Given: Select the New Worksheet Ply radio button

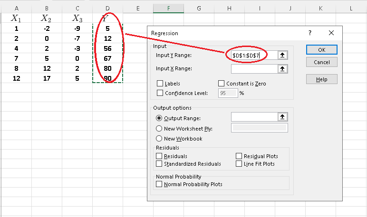Looking at the screenshot, I should 159,128.
